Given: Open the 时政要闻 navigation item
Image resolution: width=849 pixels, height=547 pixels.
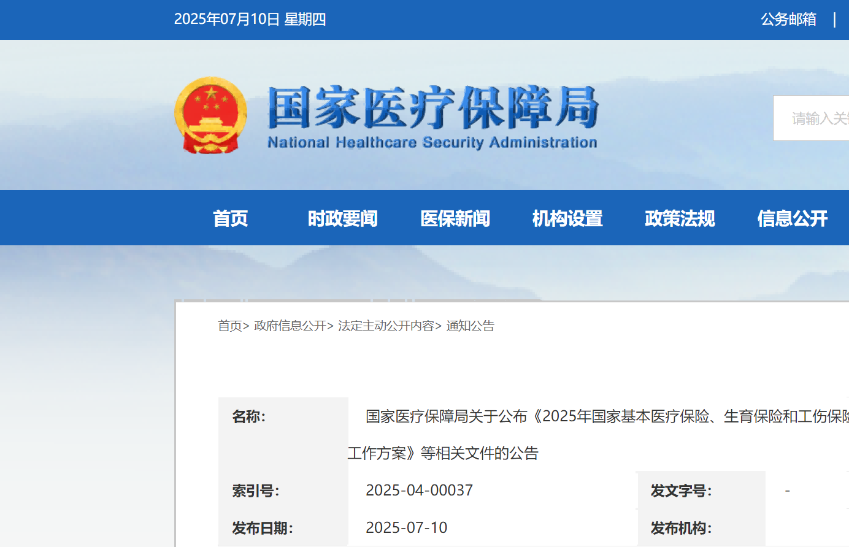Looking at the screenshot, I should (x=342, y=218).
